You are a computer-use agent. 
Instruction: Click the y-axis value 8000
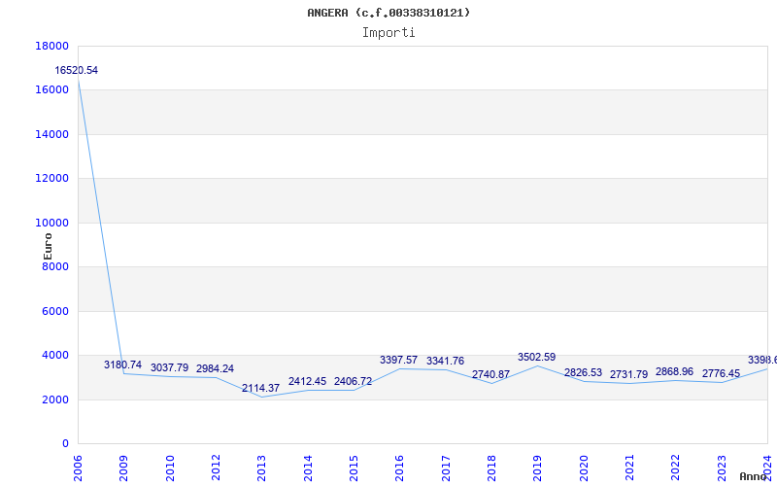(55, 267)
